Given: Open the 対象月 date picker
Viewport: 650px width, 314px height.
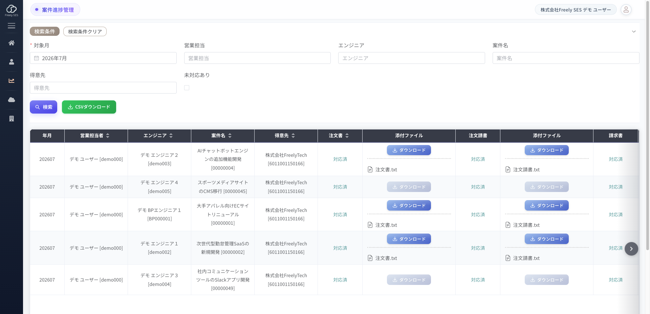Looking at the screenshot, I should pyautogui.click(x=103, y=58).
